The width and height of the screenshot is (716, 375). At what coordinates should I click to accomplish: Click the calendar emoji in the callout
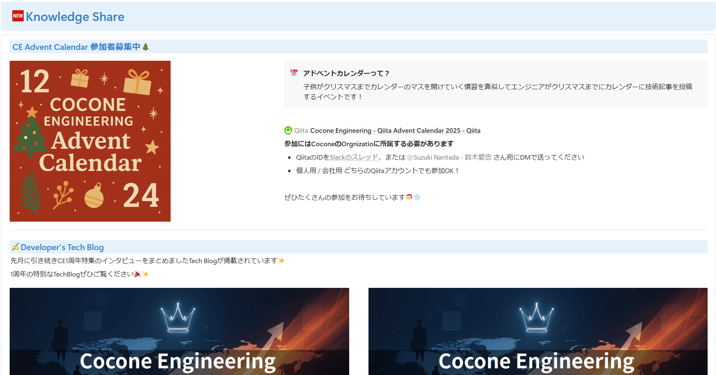point(294,73)
